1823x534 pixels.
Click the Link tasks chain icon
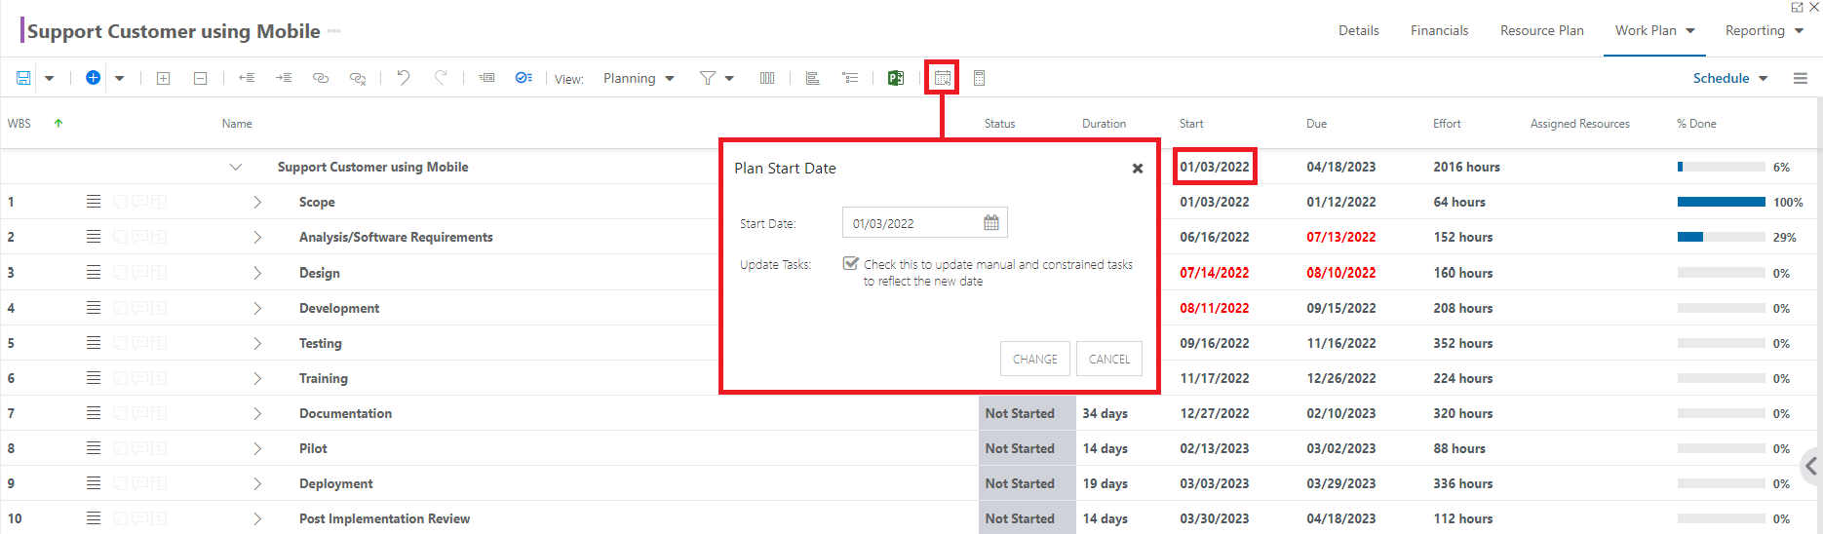coord(321,78)
